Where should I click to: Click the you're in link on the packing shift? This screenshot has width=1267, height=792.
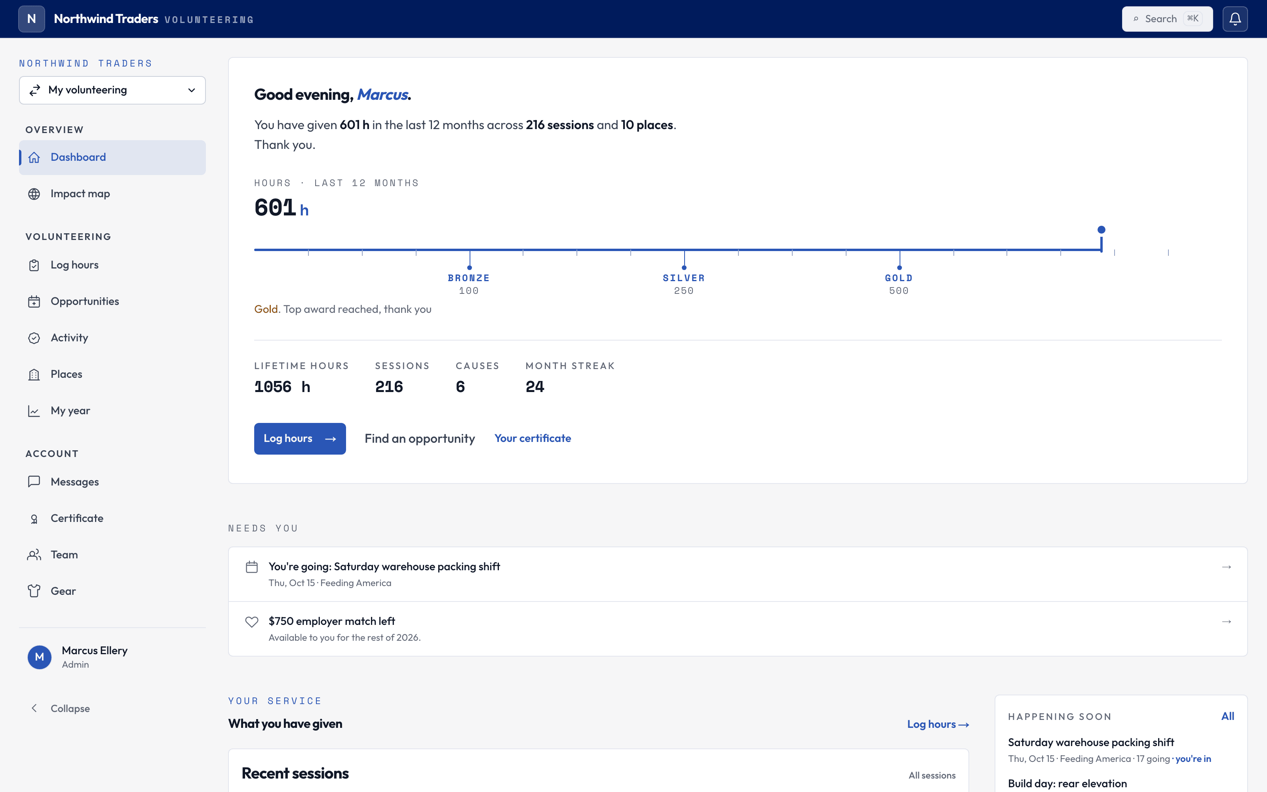(1193, 758)
